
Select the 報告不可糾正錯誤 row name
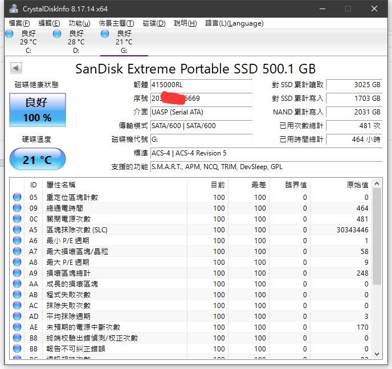[76, 348]
